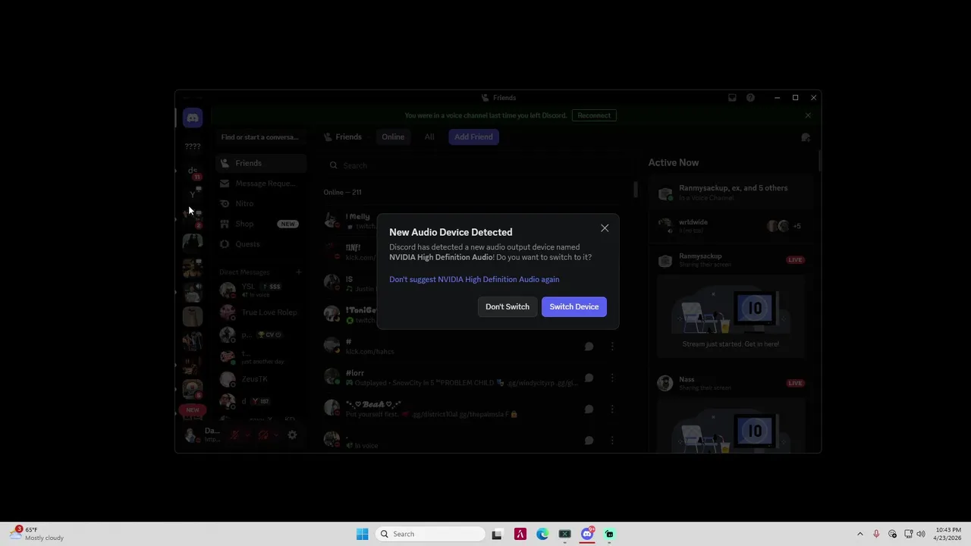
Task: Confirm with the Switch Device button
Action: [574, 306]
